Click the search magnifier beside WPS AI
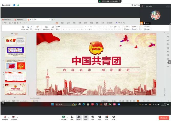 pyautogui.click(x=124, y=23)
